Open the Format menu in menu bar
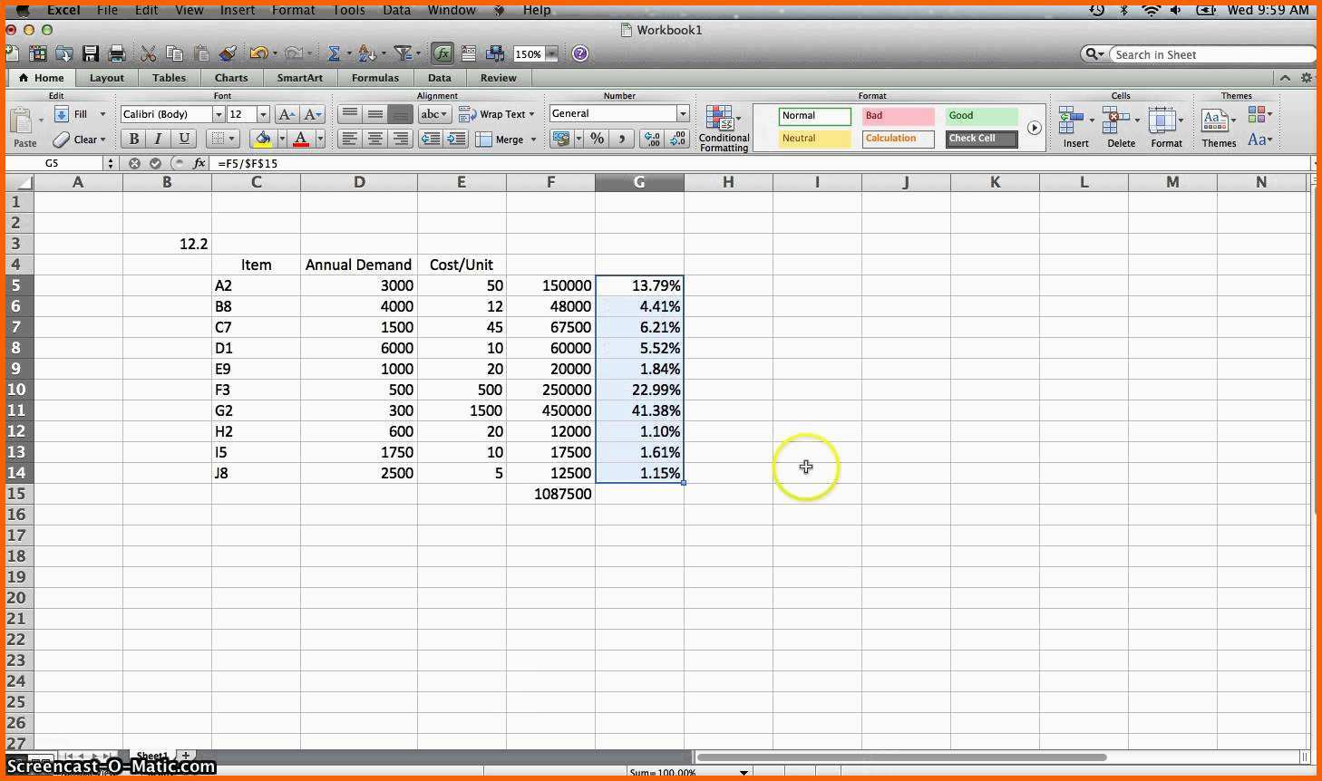1322x781 pixels. (293, 10)
